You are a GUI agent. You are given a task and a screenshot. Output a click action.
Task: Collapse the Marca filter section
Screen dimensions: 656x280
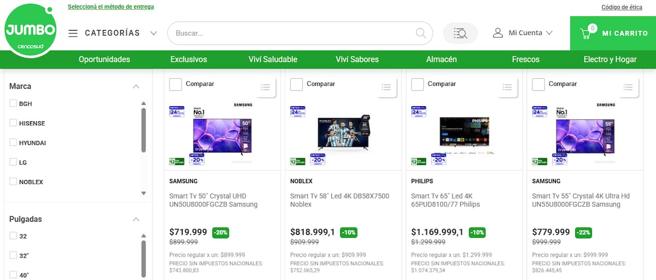click(x=136, y=86)
